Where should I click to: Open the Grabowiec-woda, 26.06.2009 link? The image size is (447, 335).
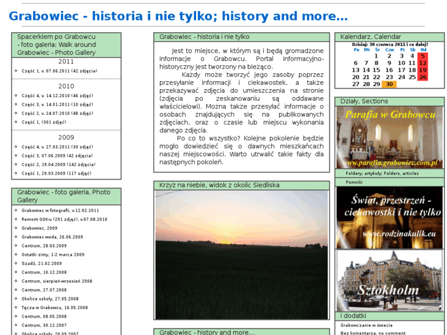point(52,237)
